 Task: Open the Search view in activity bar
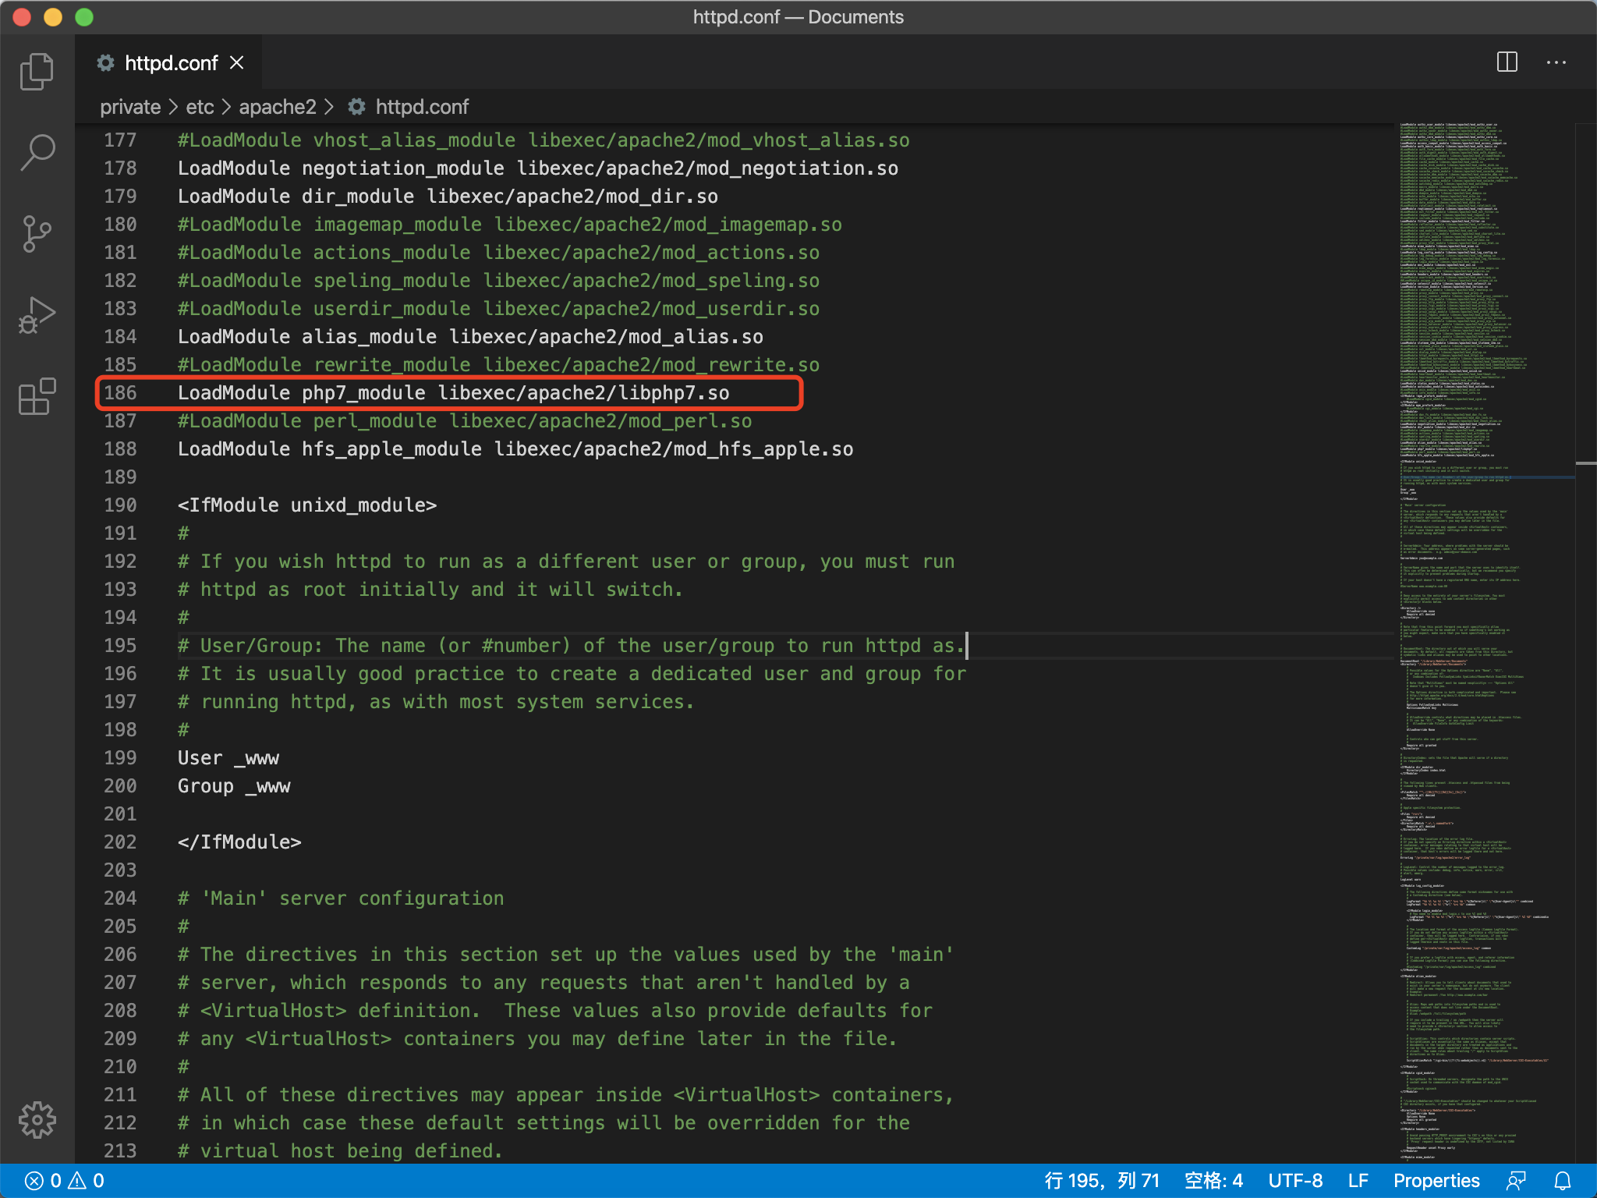click(x=37, y=152)
